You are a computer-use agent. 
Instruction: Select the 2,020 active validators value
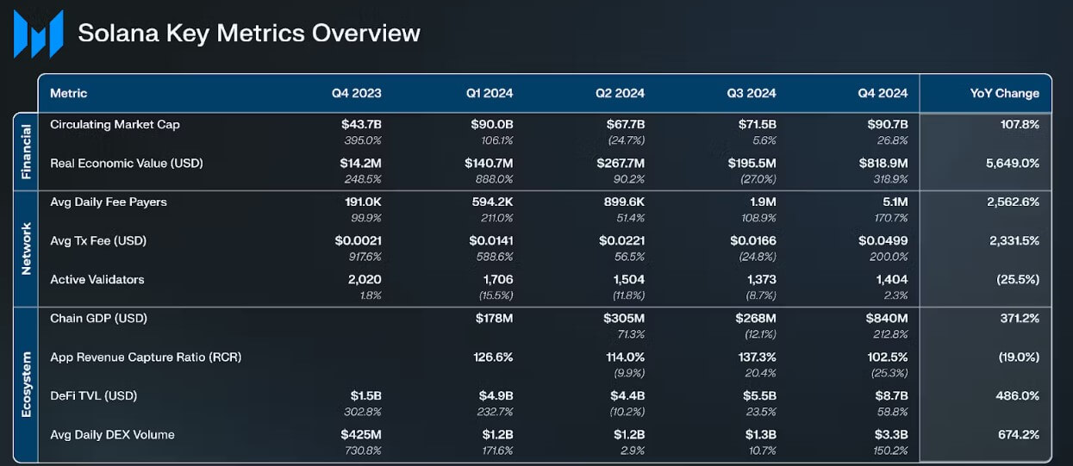pyautogui.click(x=364, y=280)
